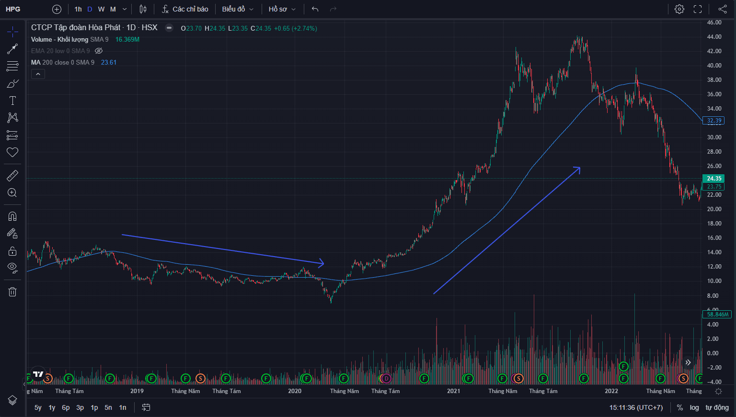Image resolution: width=736 pixels, height=417 pixels.
Task: Select the brush drawing tool
Action: pyautogui.click(x=12, y=84)
